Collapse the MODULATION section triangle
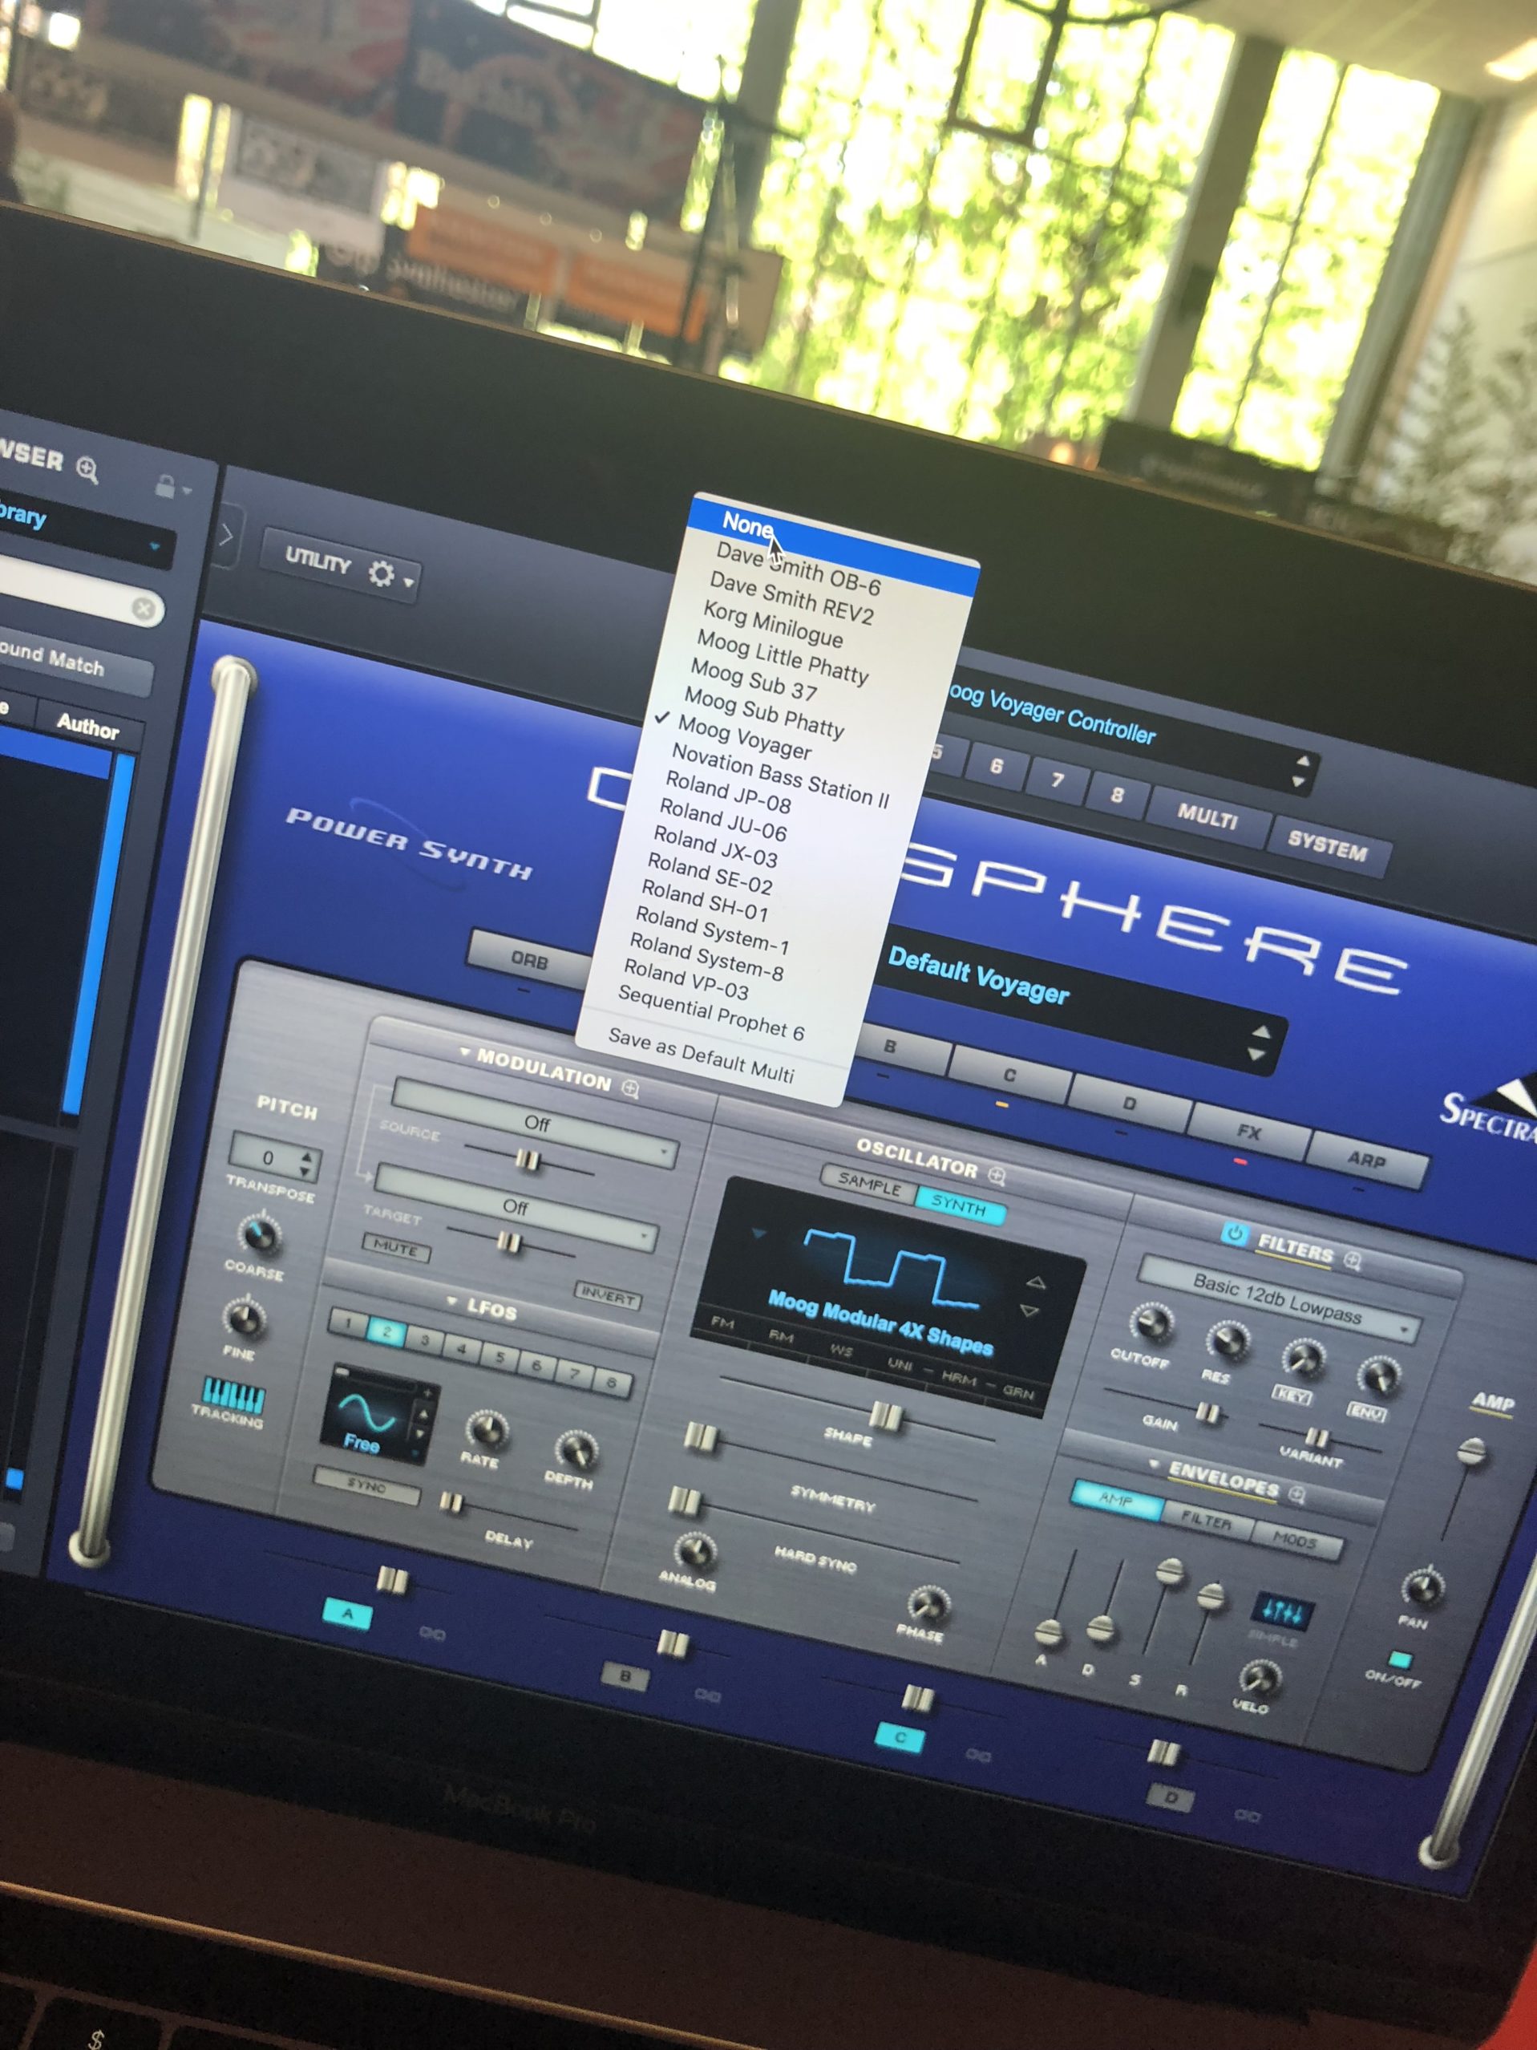This screenshot has width=1537, height=2050. tap(464, 1053)
